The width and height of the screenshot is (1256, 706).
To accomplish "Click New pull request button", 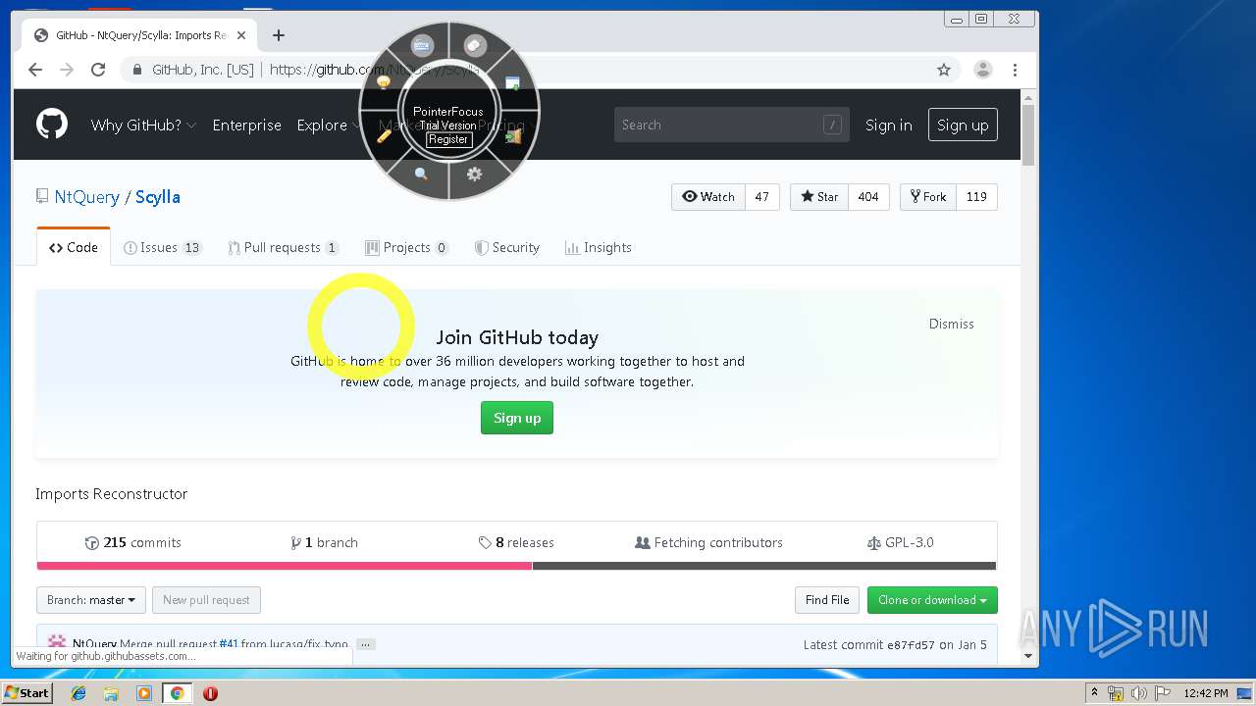I will click(206, 600).
